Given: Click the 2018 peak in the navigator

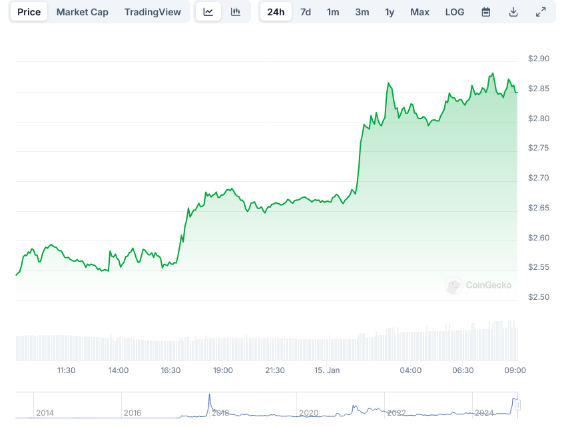Looking at the screenshot, I should (x=209, y=397).
